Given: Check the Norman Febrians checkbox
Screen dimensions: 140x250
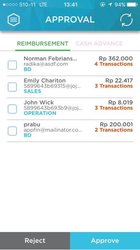Looking at the screenshot, I should click(12, 65).
